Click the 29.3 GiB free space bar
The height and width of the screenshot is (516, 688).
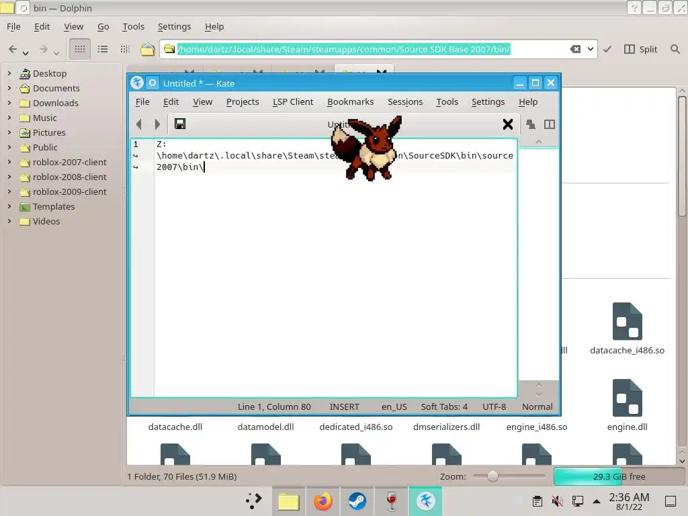619,476
